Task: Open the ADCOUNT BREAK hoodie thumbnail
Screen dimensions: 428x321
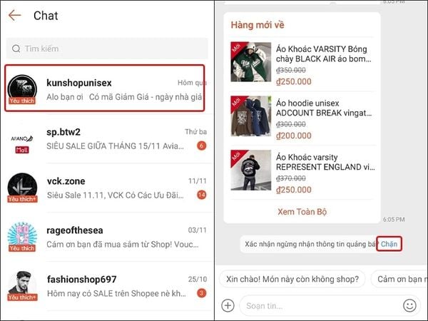Action: (x=251, y=116)
